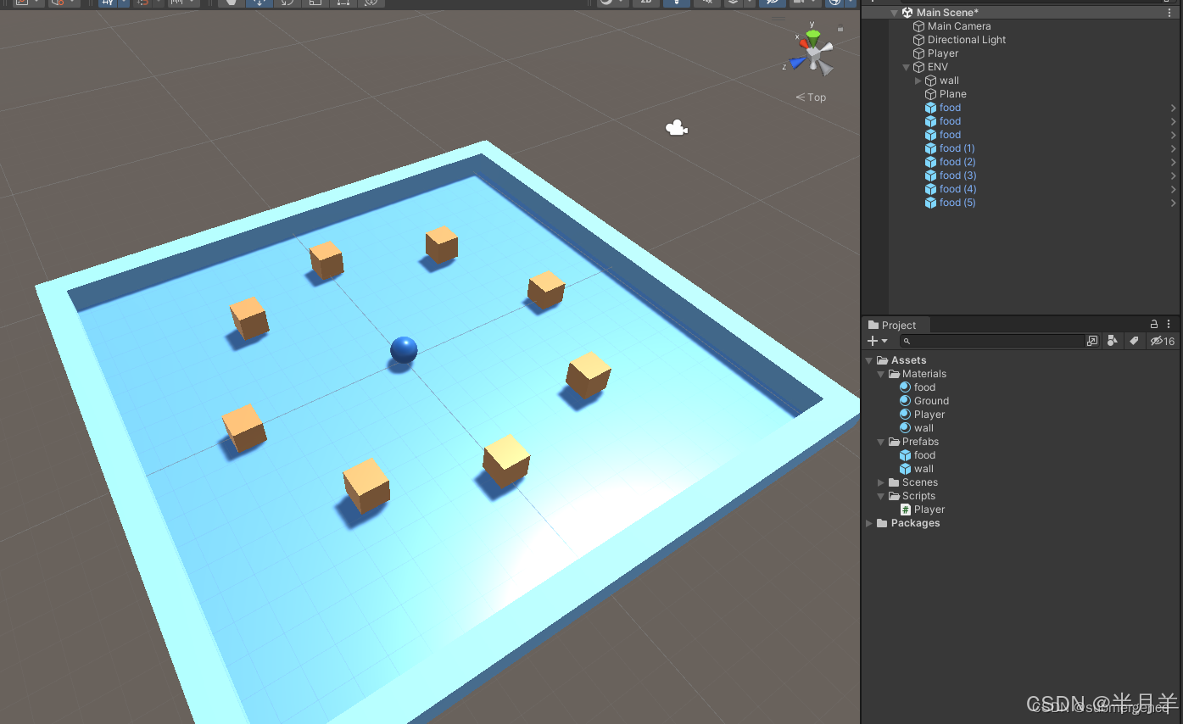Click the Assets folder icon

click(882, 360)
